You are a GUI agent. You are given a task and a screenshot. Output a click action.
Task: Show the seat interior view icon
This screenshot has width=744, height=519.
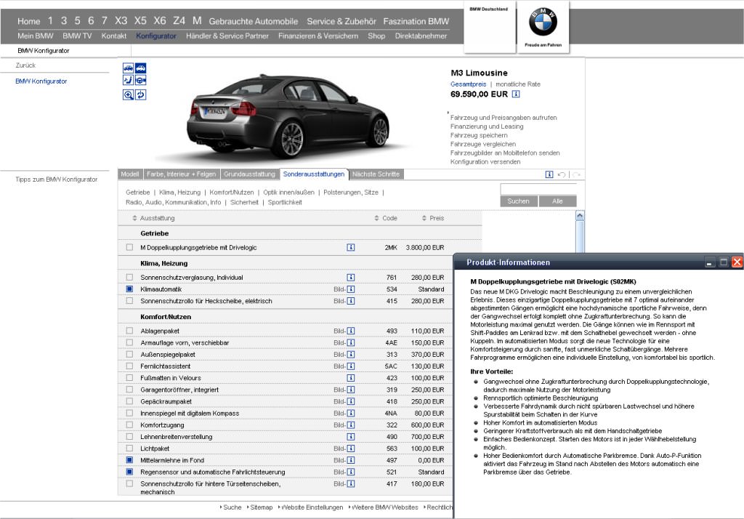pos(128,80)
